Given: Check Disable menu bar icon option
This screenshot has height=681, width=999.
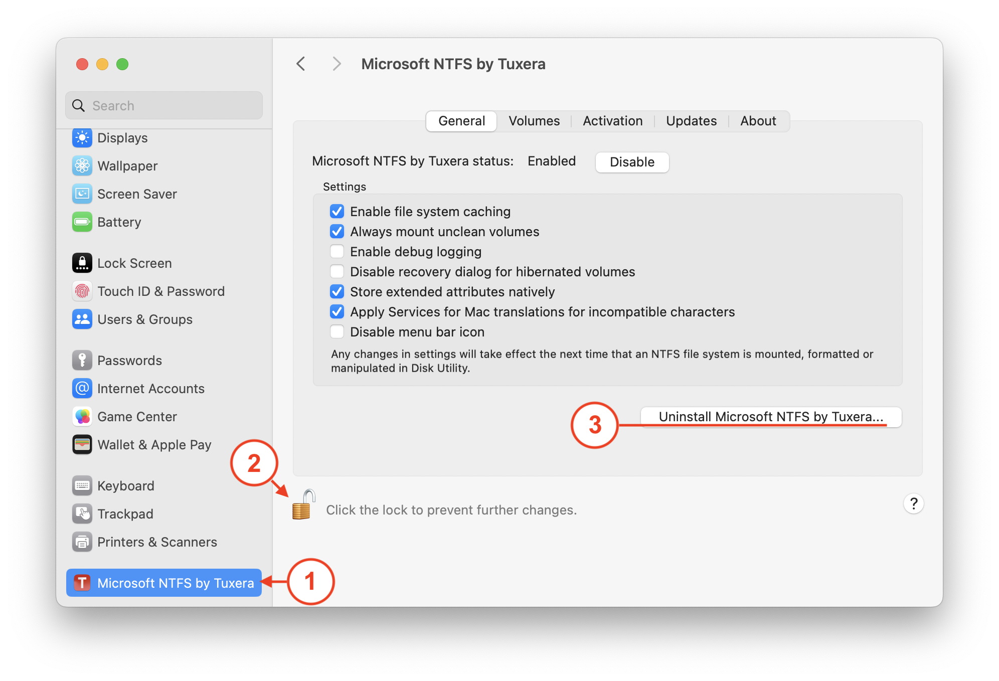Looking at the screenshot, I should [x=337, y=332].
